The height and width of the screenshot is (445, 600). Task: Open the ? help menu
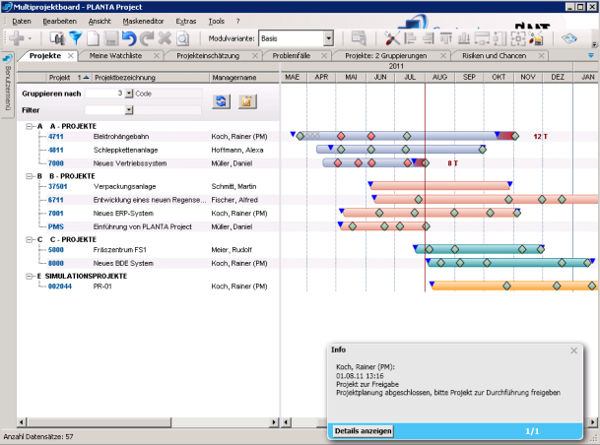pyautogui.click(x=237, y=22)
